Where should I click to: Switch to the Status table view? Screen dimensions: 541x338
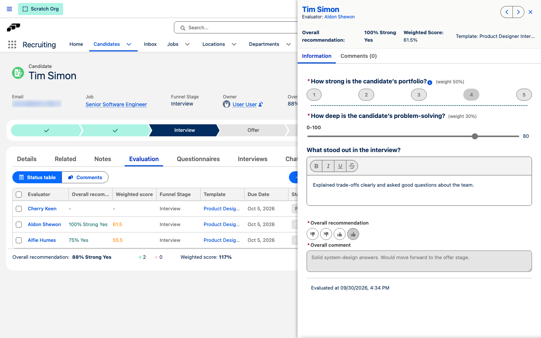(x=37, y=177)
